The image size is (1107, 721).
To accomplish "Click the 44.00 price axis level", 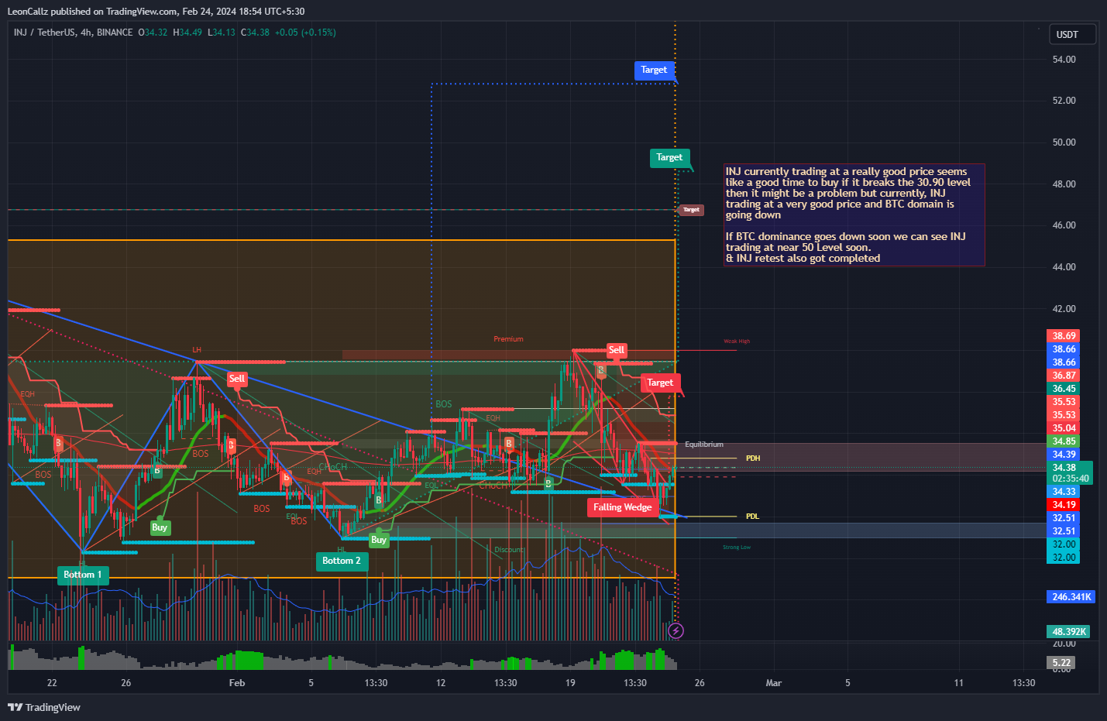I will 1064,267.
